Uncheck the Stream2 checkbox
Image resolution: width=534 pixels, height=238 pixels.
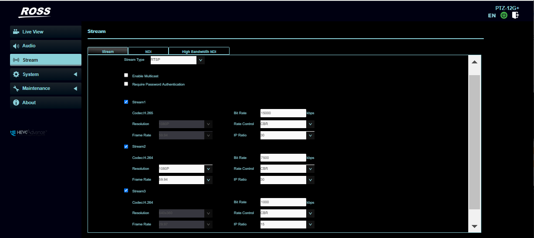point(126,146)
